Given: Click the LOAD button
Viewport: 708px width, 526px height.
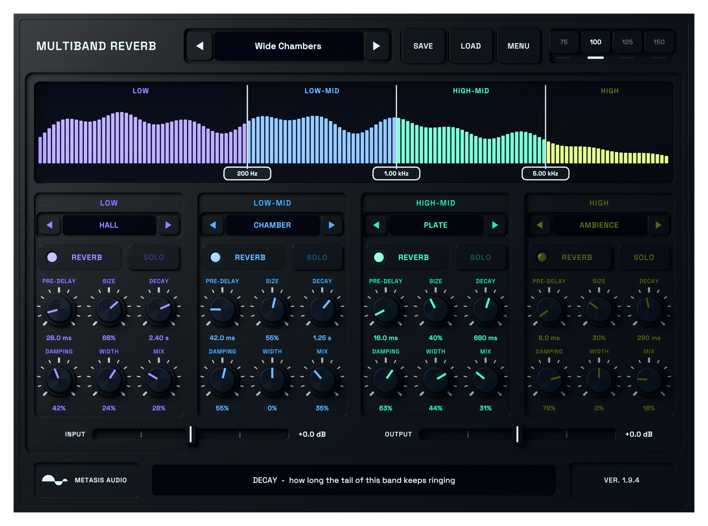Looking at the screenshot, I should [x=471, y=46].
